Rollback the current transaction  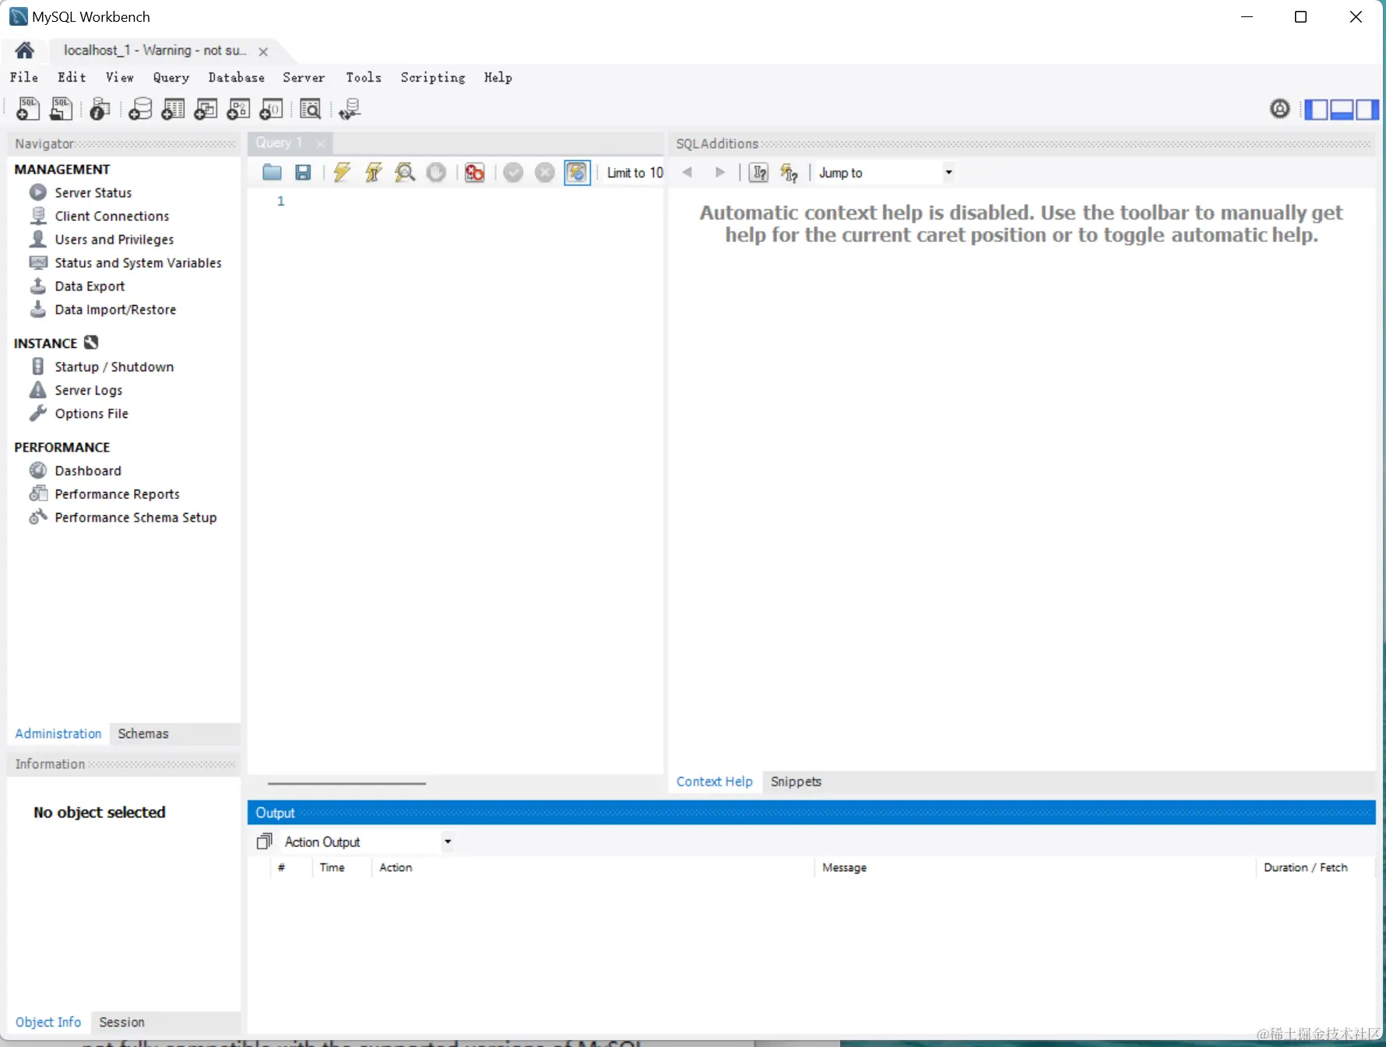[x=545, y=173]
